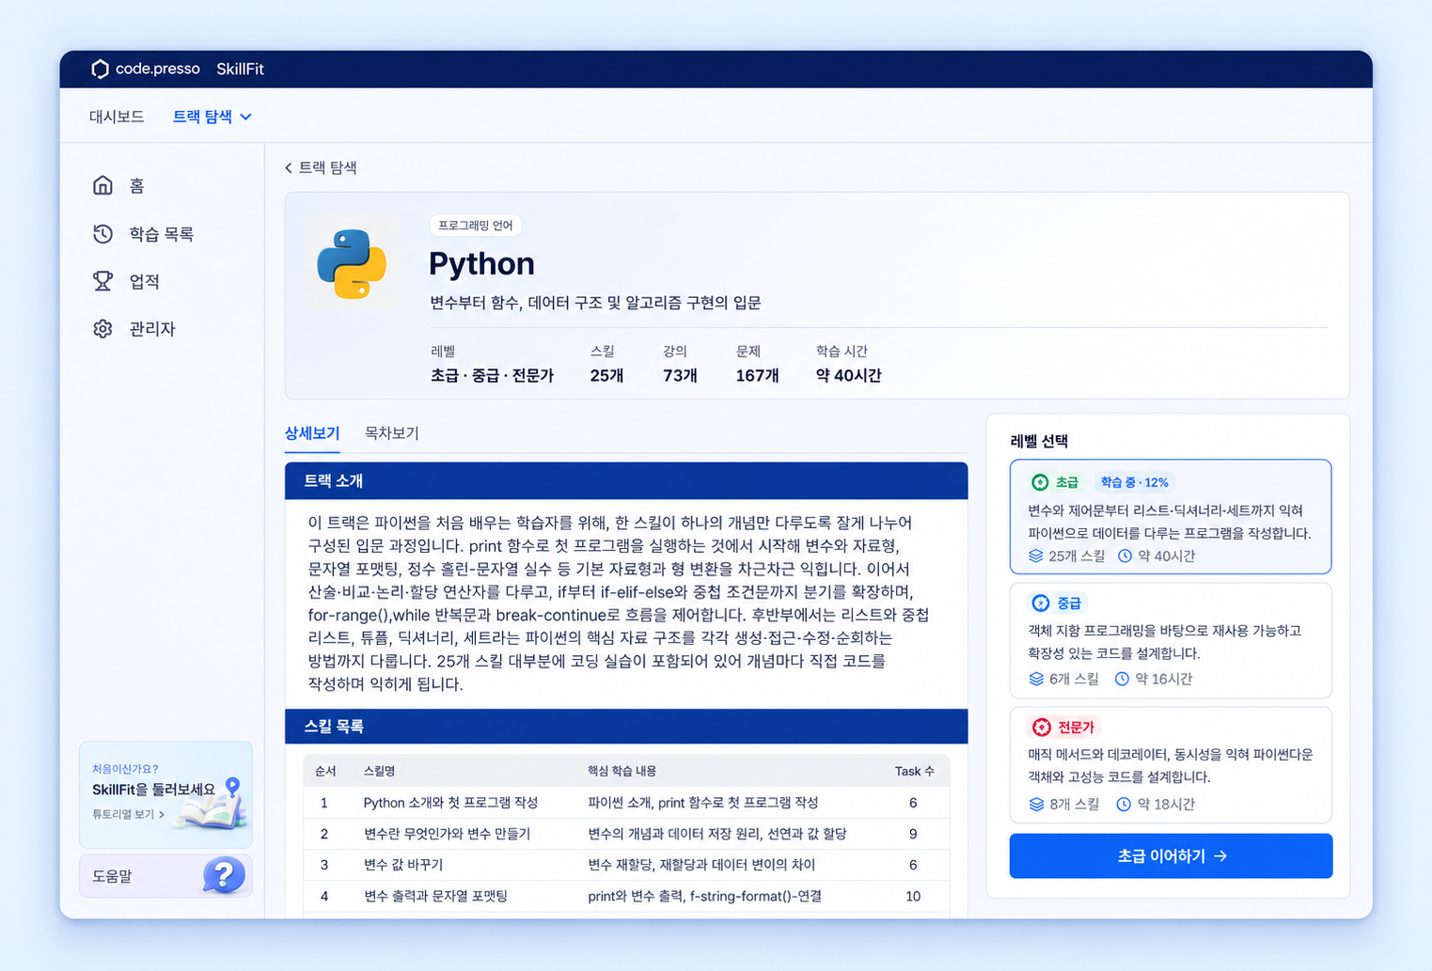The height and width of the screenshot is (971, 1432).
Task: Open 관리자 in the sidebar
Action: pyautogui.click(x=135, y=329)
